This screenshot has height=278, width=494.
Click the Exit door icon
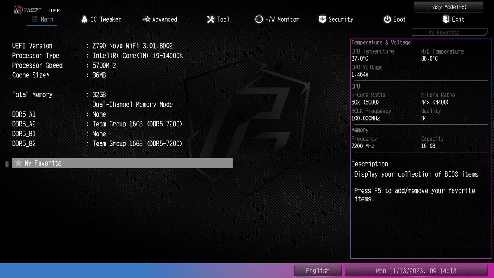pyautogui.click(x=446, y=19)
